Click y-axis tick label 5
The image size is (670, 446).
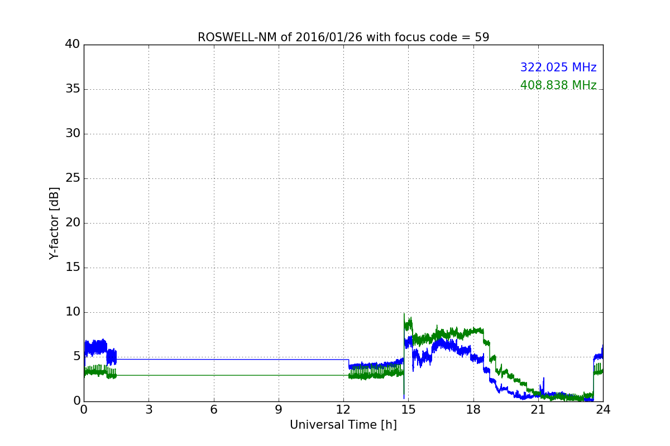[77, 357]
